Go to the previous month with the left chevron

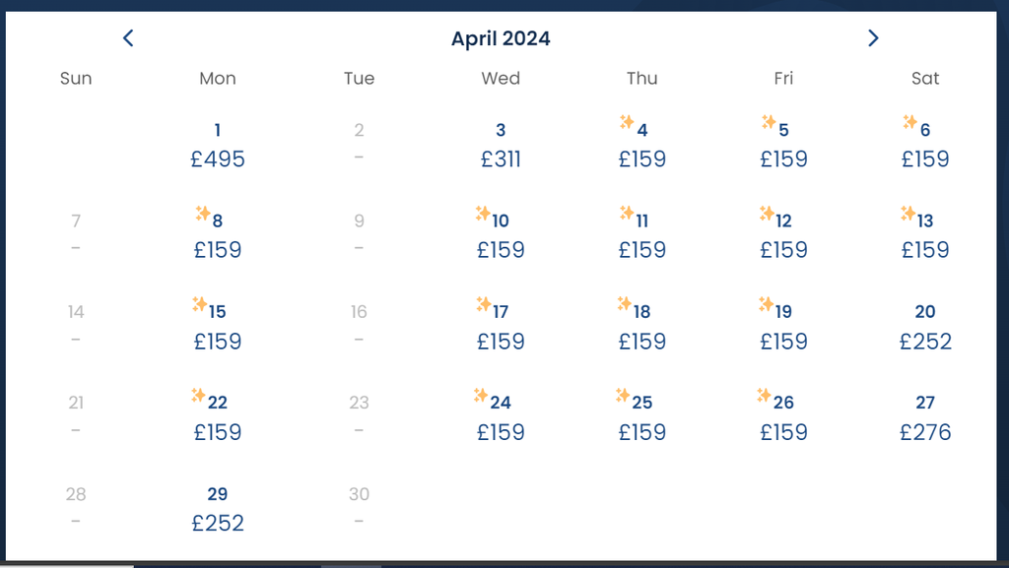pos(128,37)
